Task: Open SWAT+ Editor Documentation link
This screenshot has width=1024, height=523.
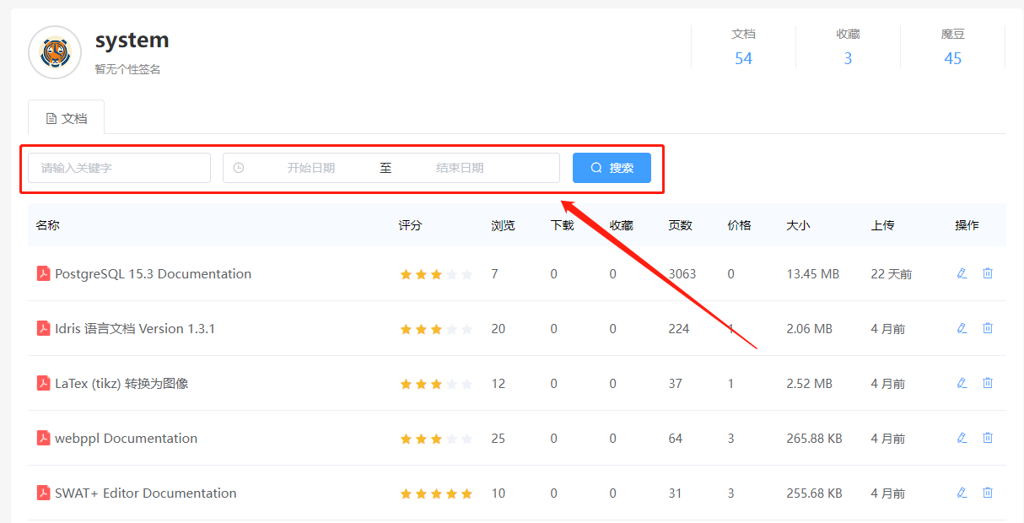Action: point(145,493)
